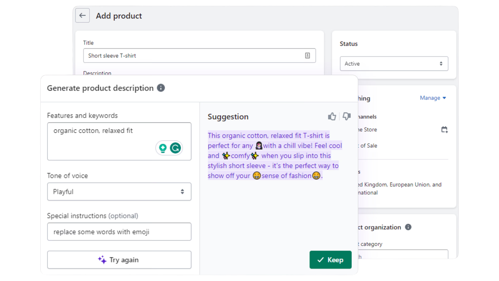The image size is (499, 281).
Task: Click the info icon next to Product organization
Action: coord(408,227)
